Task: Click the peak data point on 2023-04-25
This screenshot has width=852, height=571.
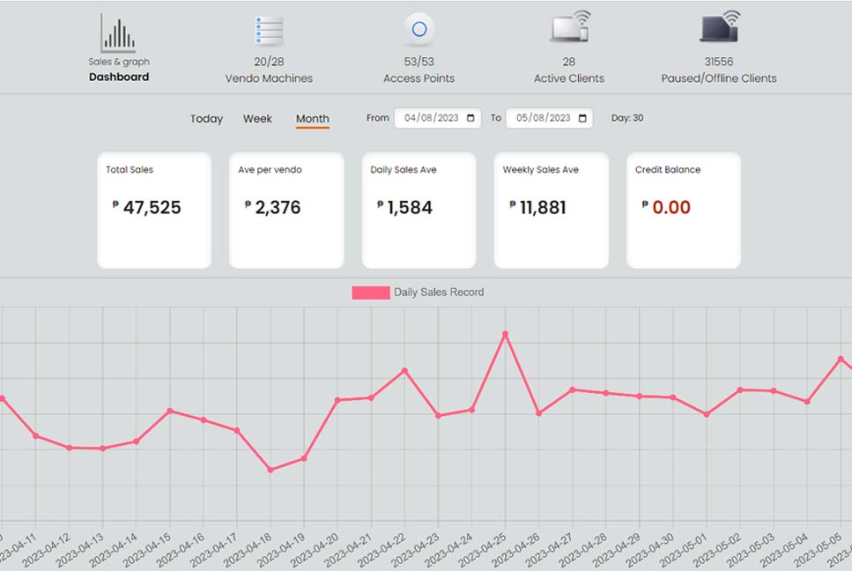Action: 505,334
